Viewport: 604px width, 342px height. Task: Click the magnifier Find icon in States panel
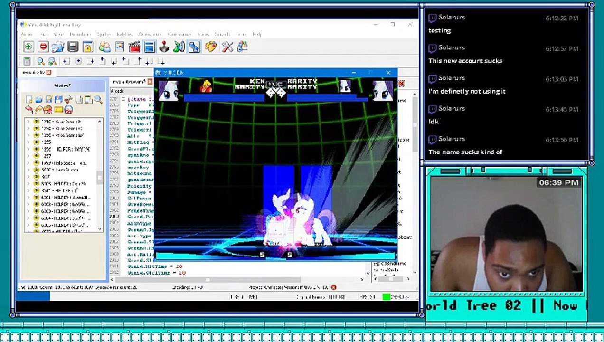pyautogui.click(x=98, y=100)
